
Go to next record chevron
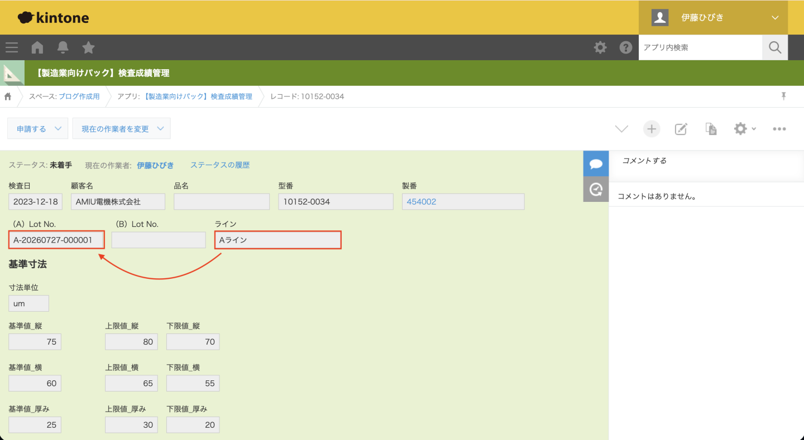coord(621,129)
